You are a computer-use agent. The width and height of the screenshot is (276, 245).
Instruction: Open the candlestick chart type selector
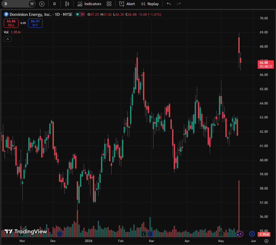click(x=67, y=4)
